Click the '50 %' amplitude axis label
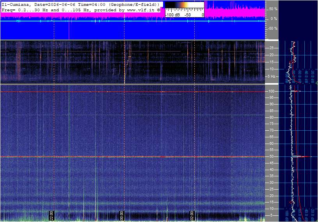Viewport: 318px width, 222px height. coord(273,9)
